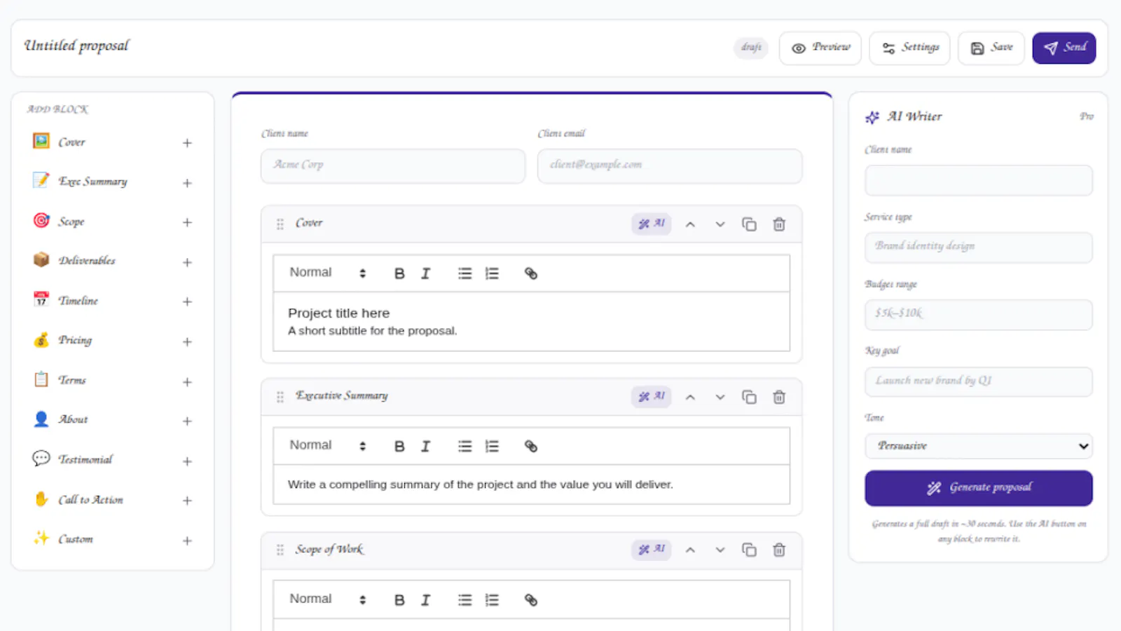
Task: Delete the Scope of Work block
Action: (778, 550)
